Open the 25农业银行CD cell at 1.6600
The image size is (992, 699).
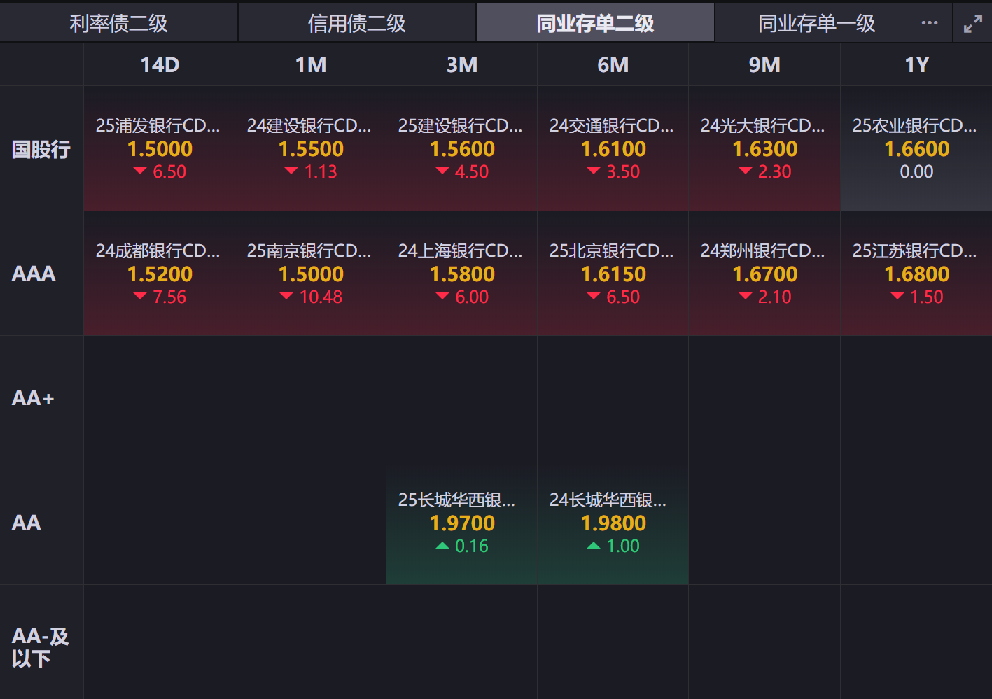point(916,148)
